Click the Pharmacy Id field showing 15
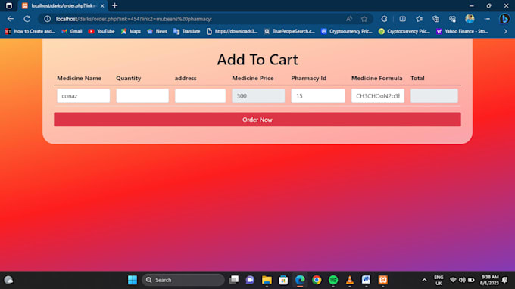Screen dimensions: 515x289 318,96
